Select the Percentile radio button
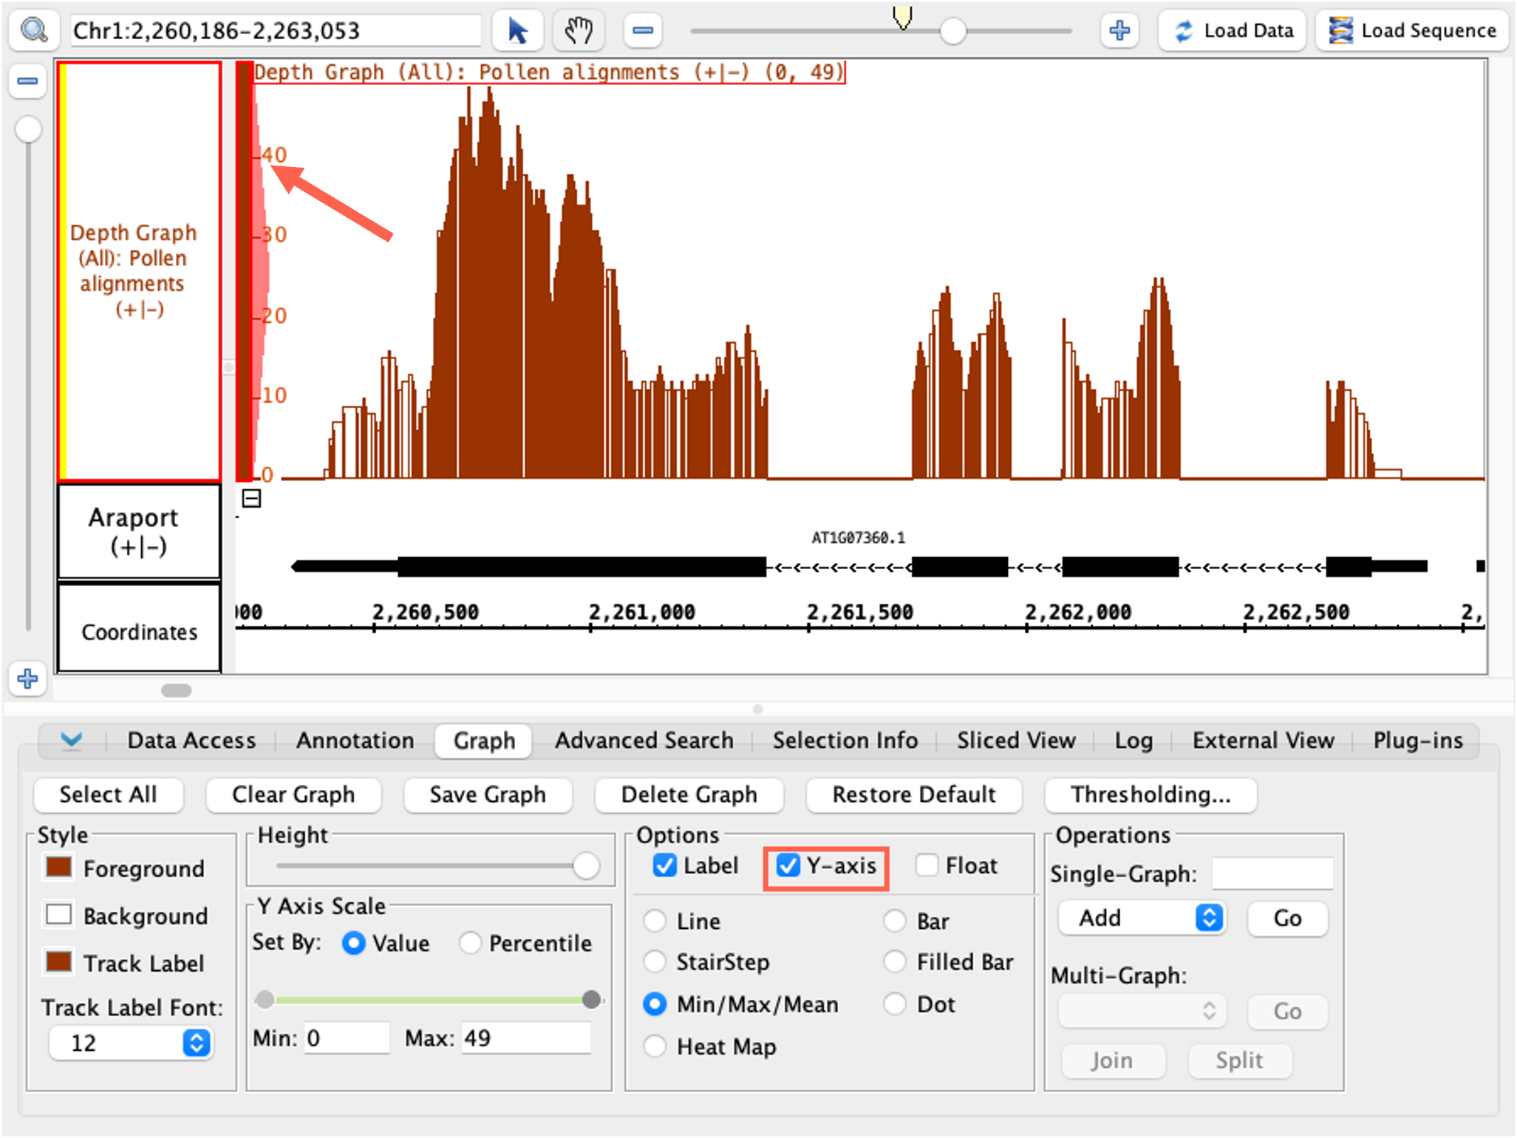This screenshot has width=1517, height=1138. pos(470,943)
